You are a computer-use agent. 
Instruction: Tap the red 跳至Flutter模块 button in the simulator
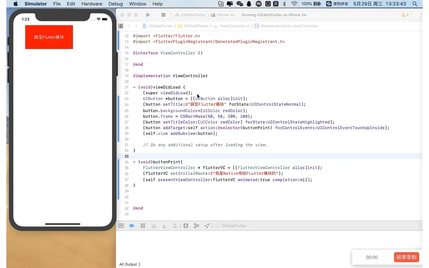pyautogui.click(x=49, y=37)
